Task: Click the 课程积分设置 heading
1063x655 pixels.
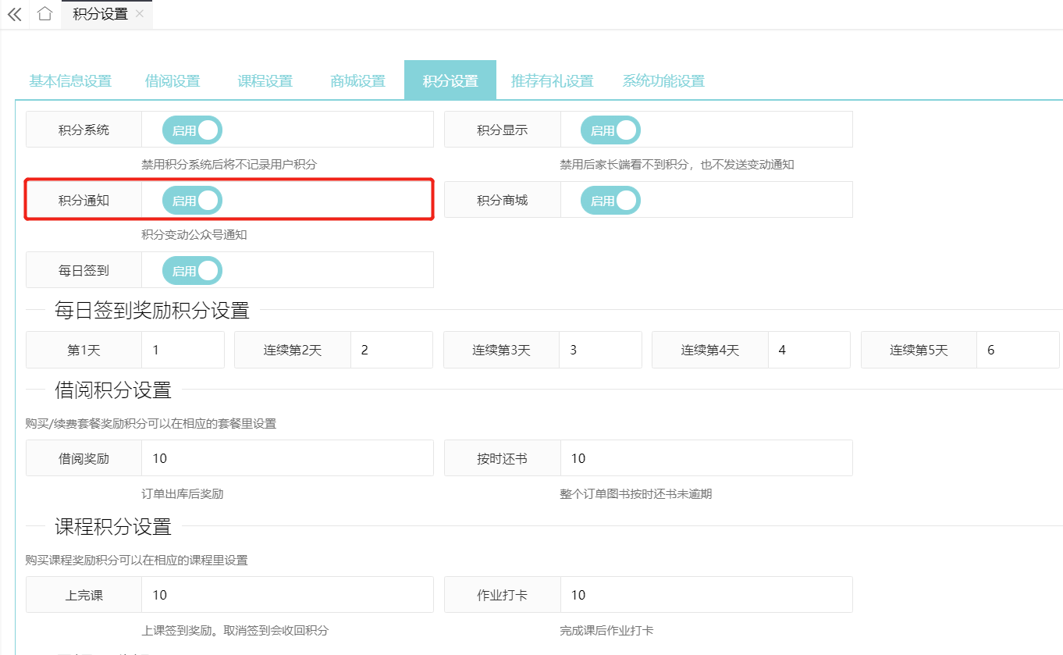Action: [113, 526]
